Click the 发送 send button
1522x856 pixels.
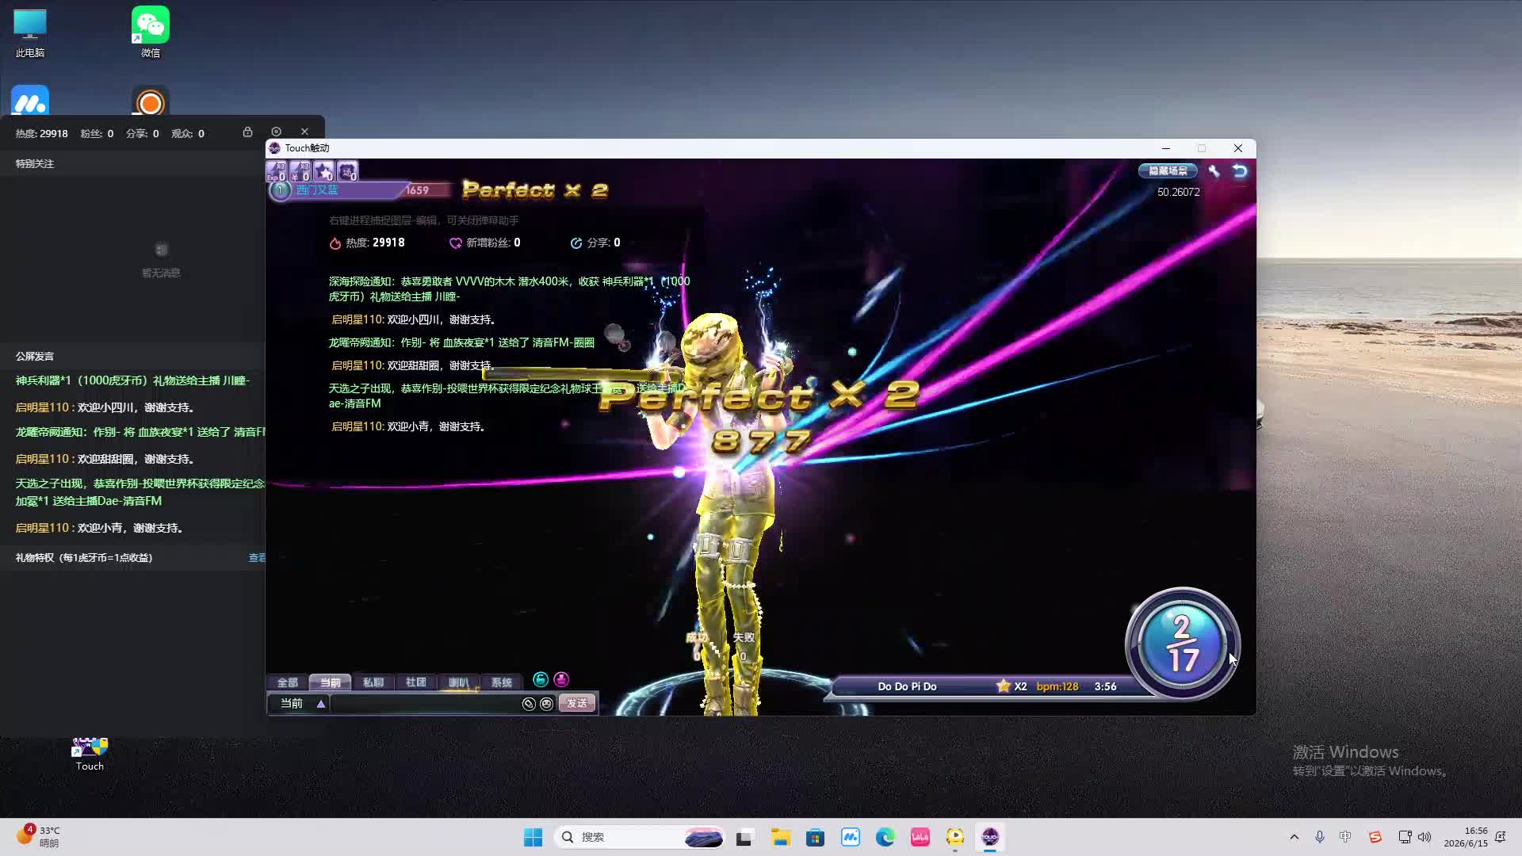point(577,704)
